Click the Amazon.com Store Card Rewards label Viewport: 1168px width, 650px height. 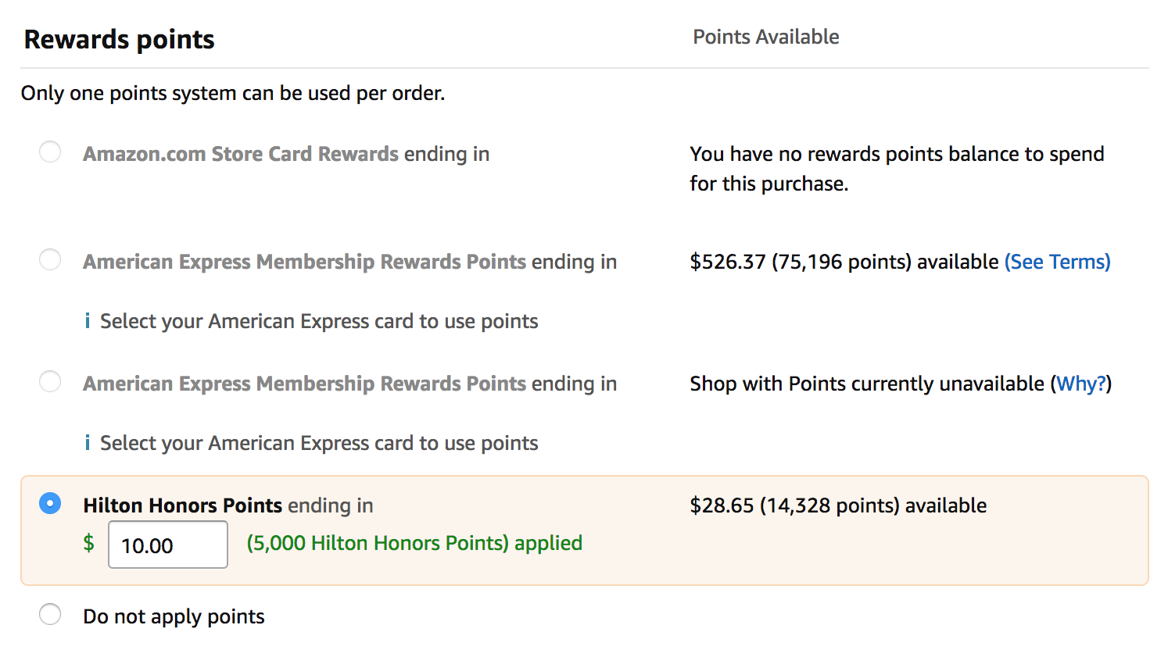241,154
